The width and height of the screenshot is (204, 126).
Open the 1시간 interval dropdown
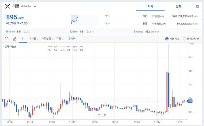pyautogui.click(x=34, y=39)
